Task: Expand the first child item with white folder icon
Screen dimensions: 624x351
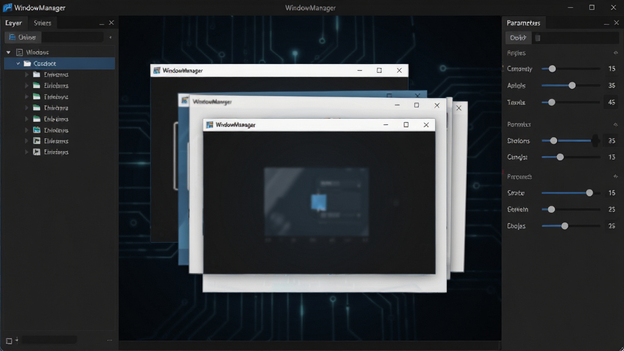Action: [27, 74]
